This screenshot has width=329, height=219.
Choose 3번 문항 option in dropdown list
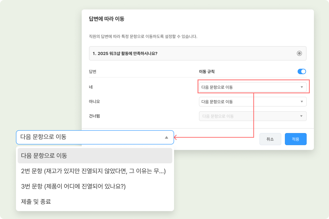[x=95, y=186]
